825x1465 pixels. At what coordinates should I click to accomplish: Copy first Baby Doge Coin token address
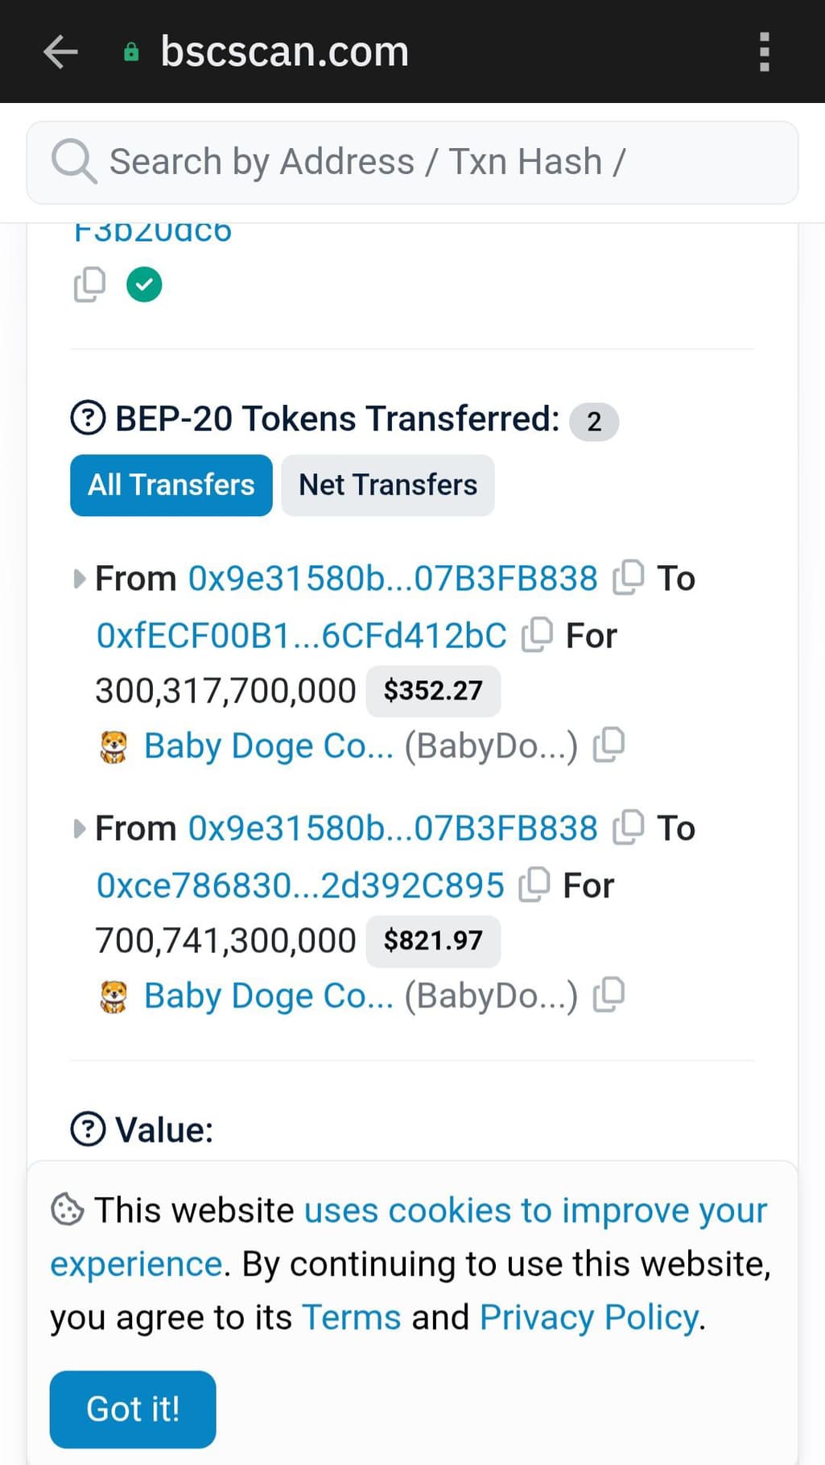(x=608, y=745)
